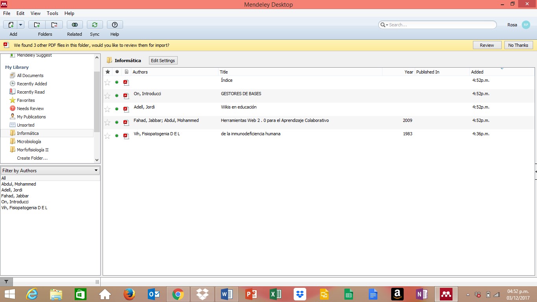This screenshot has width=537, height=302.
Task: Open Needs Review in sidebar
Action: click(30, 109)
